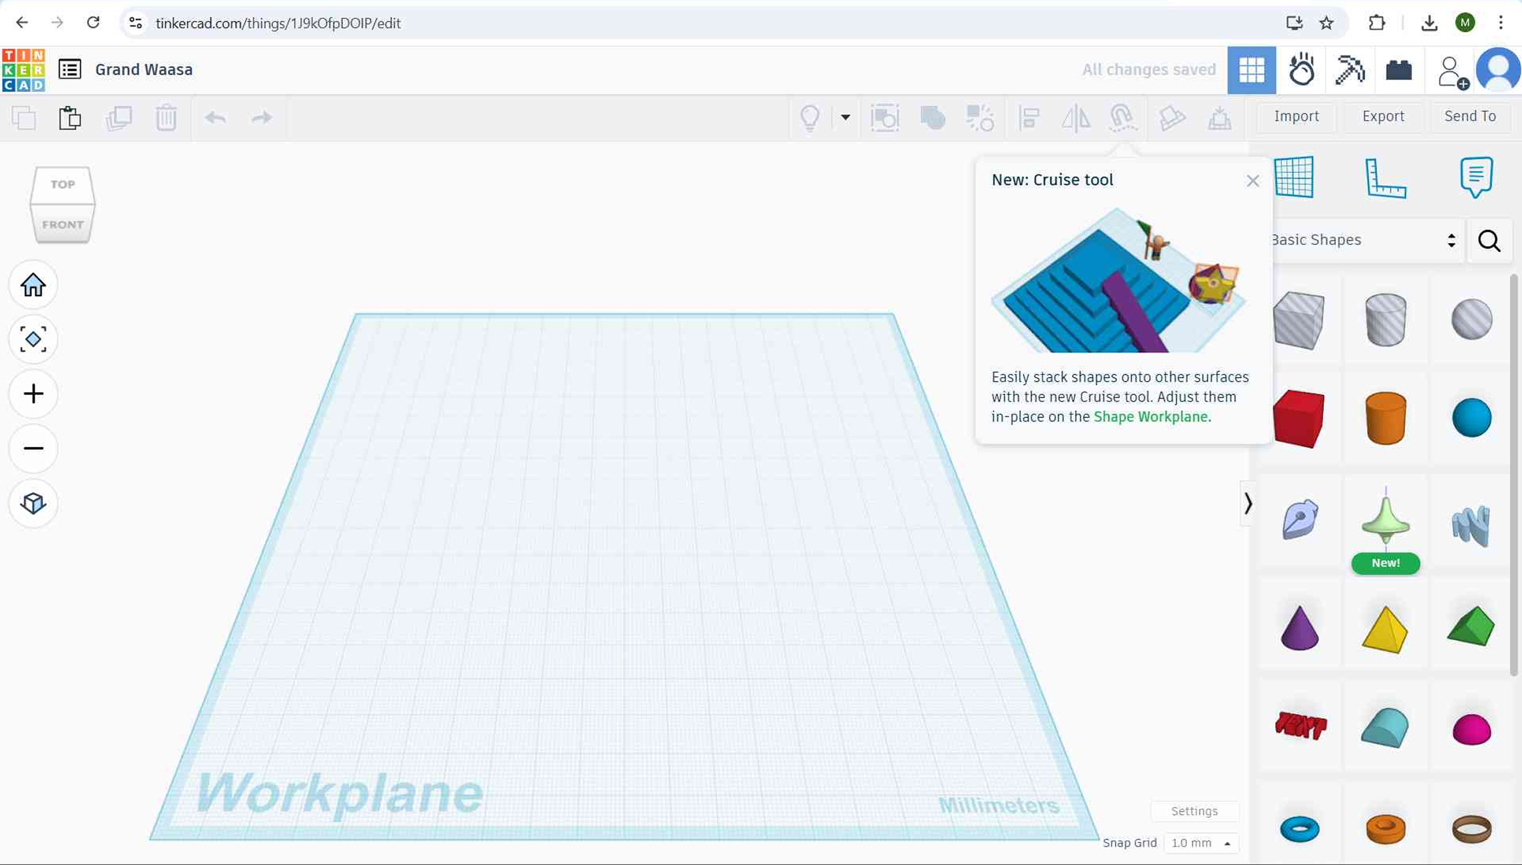Open the Basic Shapes dropdown

(x=1365, y=240)
